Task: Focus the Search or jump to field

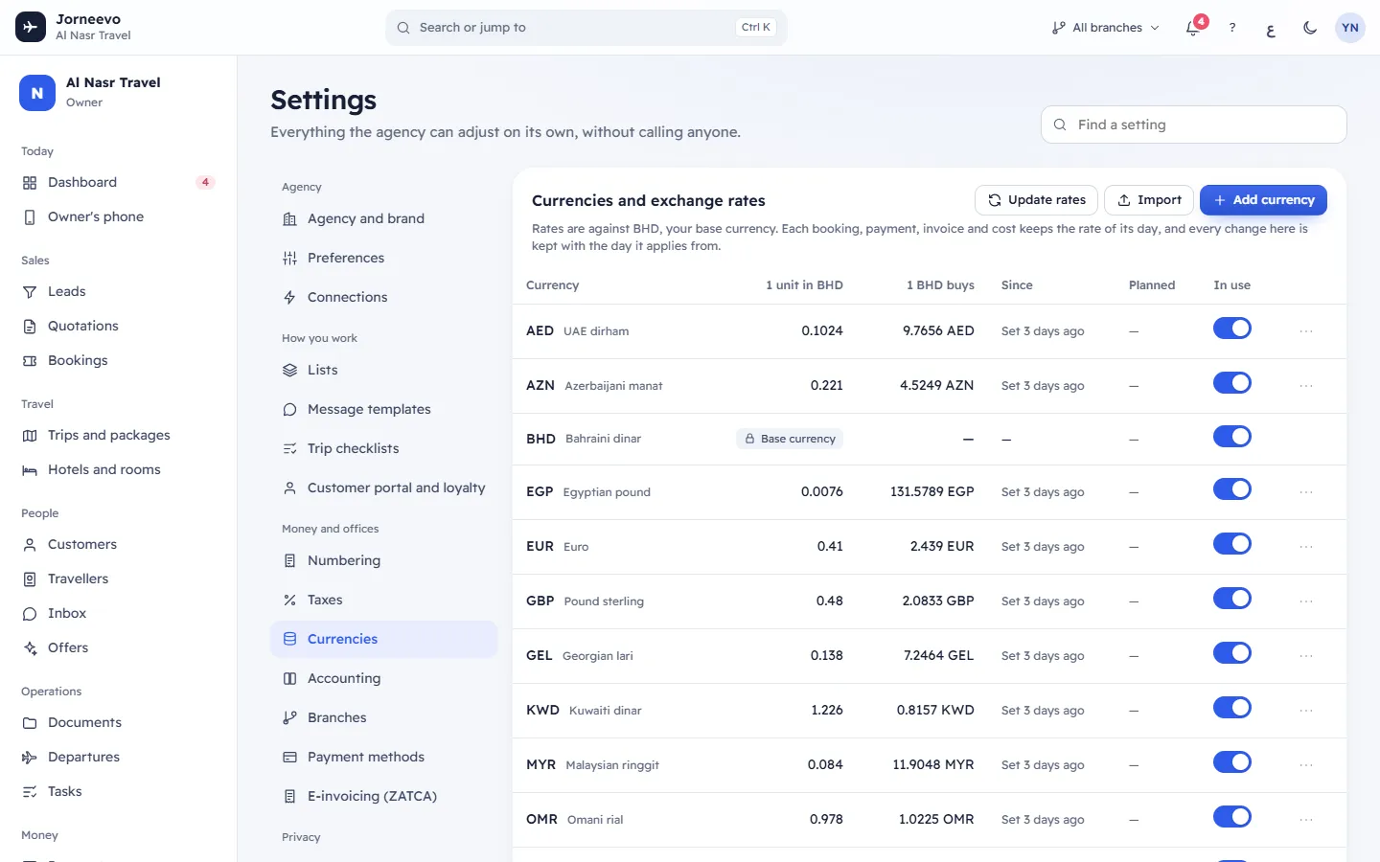Action: click(x=586, y=28)
